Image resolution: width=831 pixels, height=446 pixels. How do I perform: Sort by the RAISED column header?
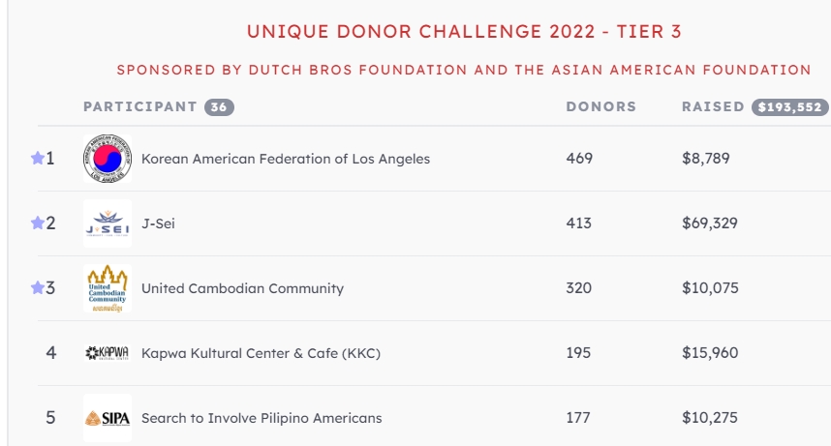(713, 106)
